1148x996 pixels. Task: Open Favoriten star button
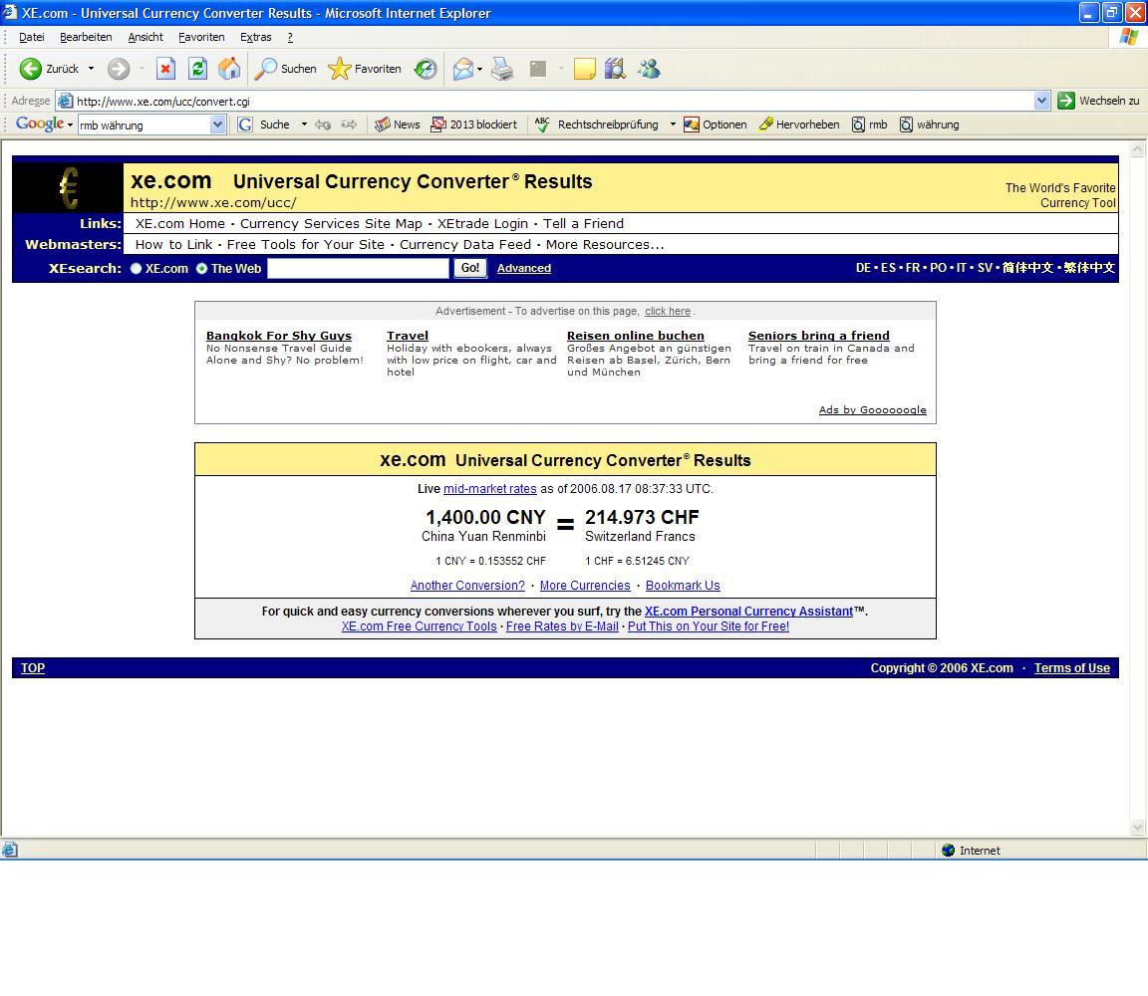coord(365,69)
